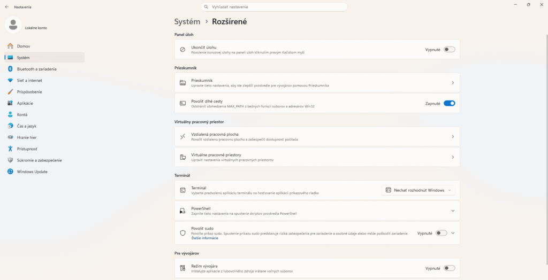Expand the PowerShell section chevron

[453, 211]
